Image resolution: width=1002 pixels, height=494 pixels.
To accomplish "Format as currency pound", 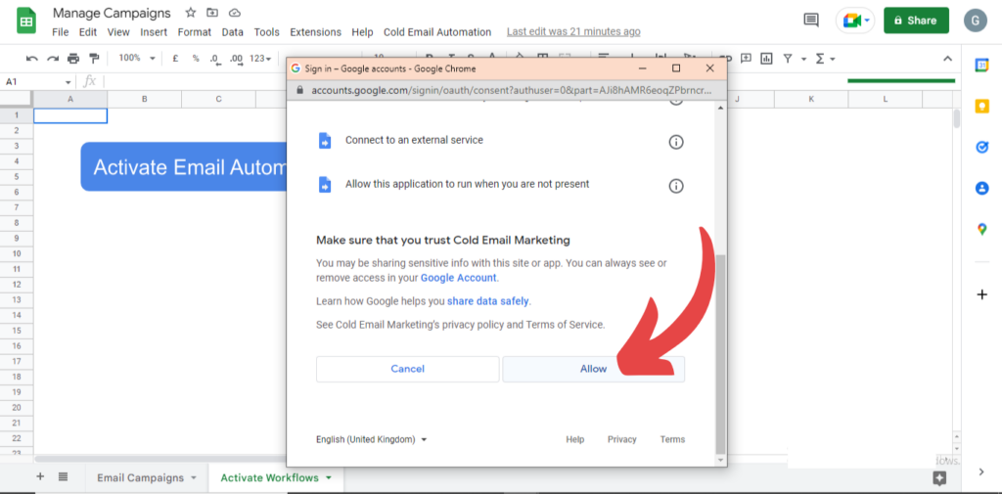I will tap(175, 58).
